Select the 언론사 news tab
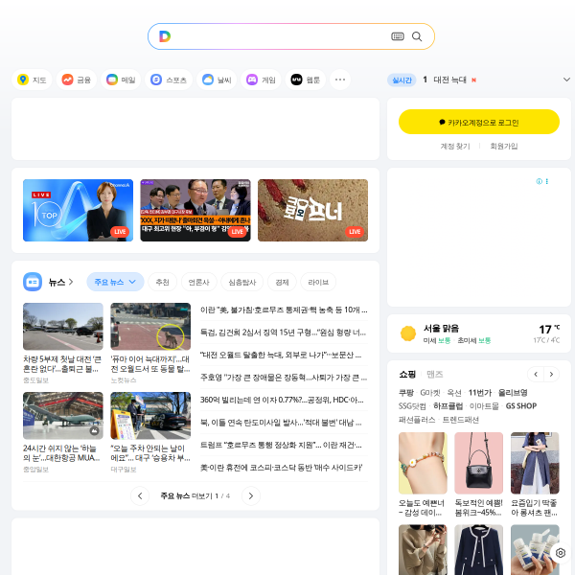 (198, 282)
